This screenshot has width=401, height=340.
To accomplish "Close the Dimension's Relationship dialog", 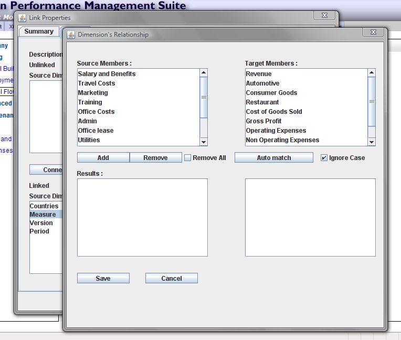I will (x=373, y=33).
